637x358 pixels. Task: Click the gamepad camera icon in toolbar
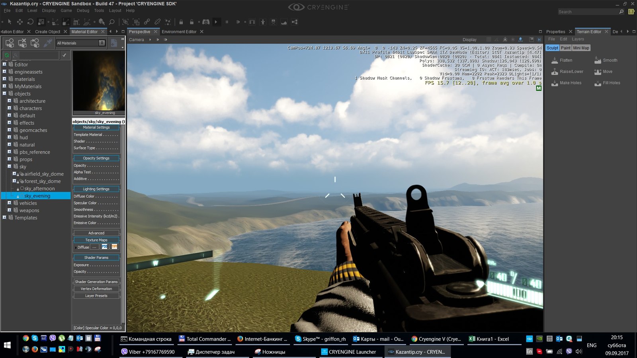pos(206,22)
